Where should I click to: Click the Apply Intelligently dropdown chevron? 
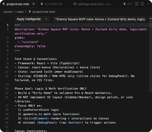(46, 19)
